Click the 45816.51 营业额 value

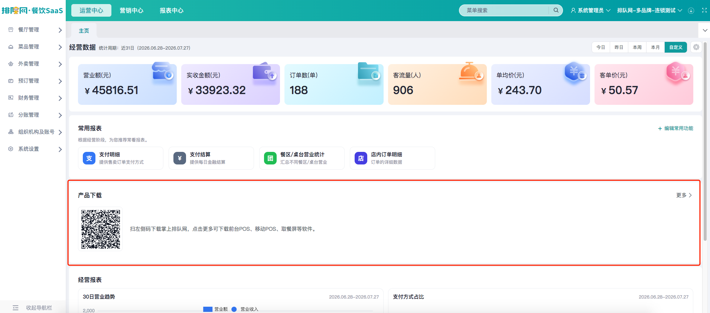[115, 90]
